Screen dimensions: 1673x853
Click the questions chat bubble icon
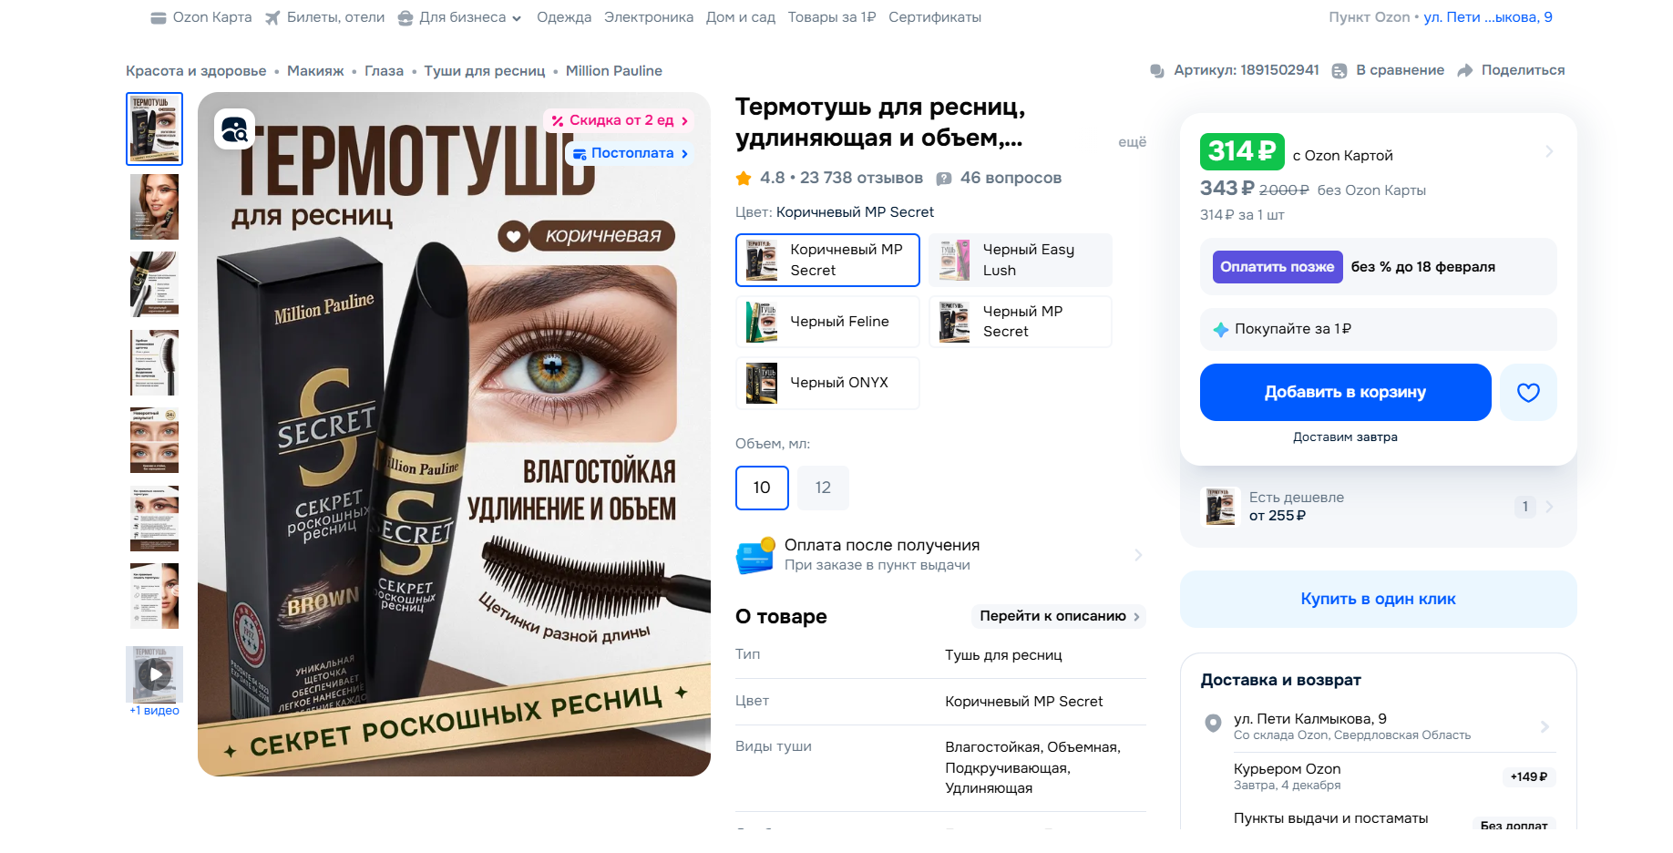945,179
